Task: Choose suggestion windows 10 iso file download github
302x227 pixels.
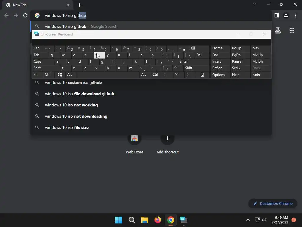Action: tap(151, 94)
